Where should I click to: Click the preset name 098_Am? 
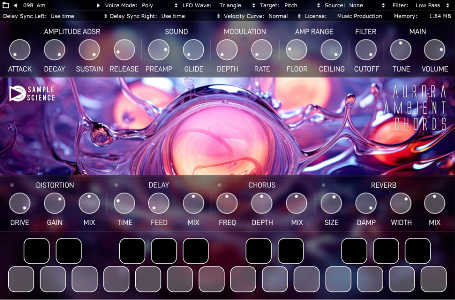click(34, 5)
